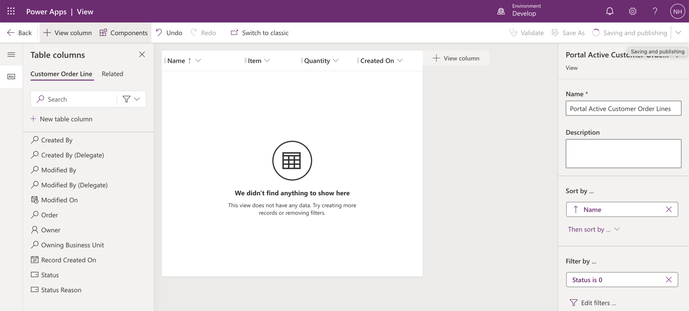Open the app launcher waffle icon

(11, 12)
